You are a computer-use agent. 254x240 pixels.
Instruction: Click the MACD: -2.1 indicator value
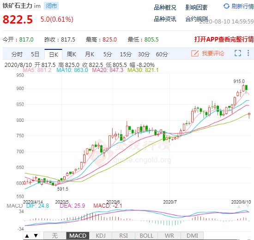(x=108, y=206)
